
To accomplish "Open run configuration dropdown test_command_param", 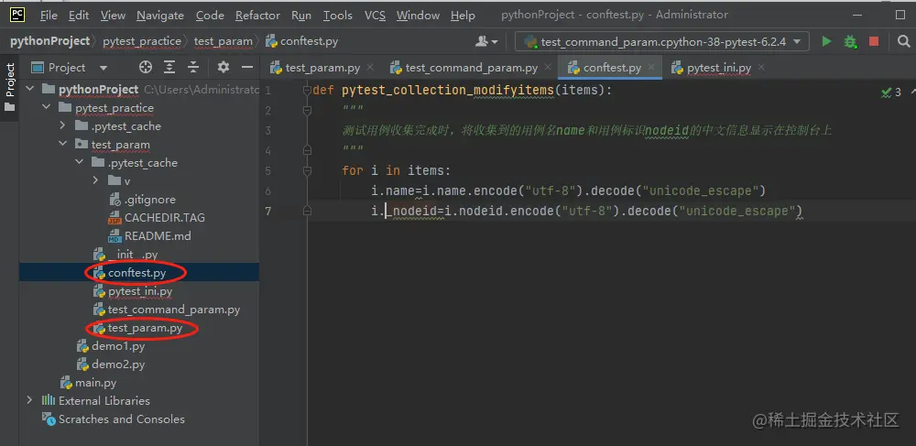I will 662,41.
